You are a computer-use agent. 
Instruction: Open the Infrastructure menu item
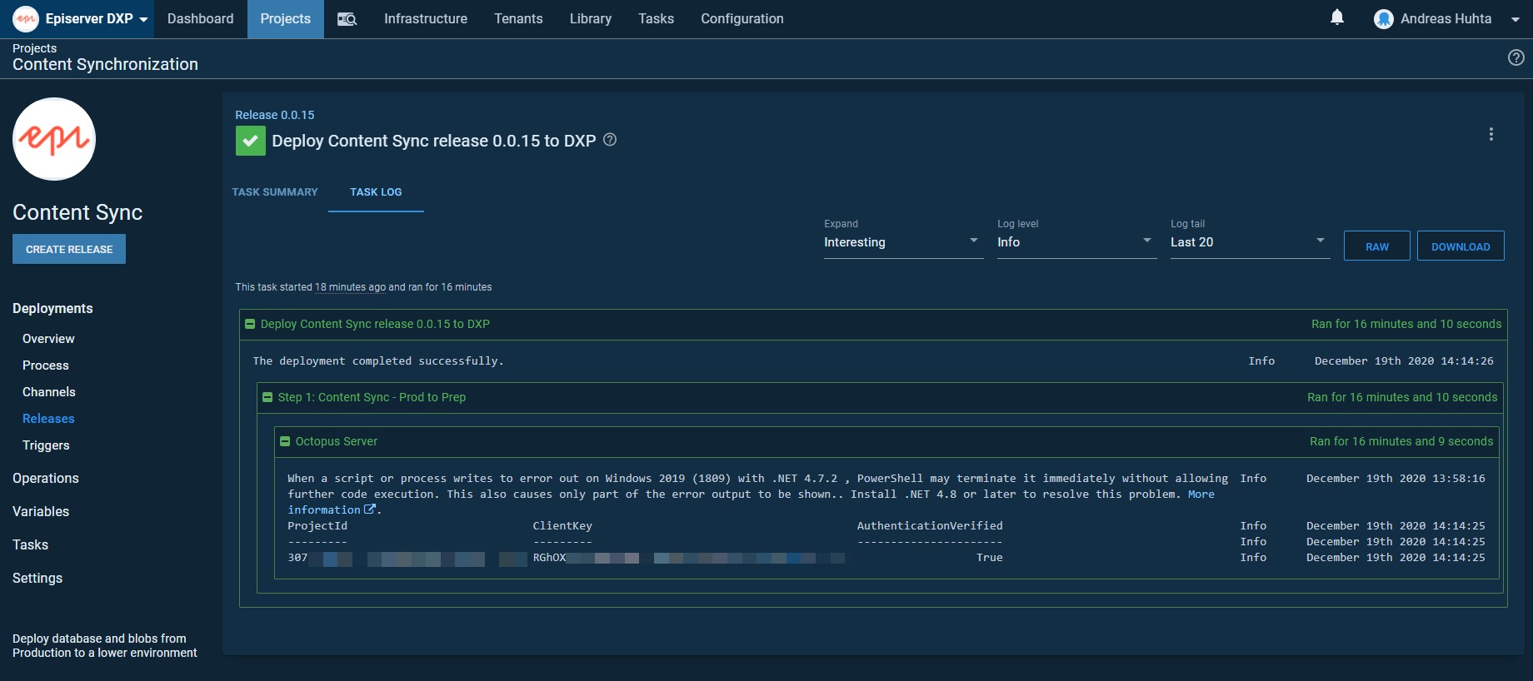pos(425,19)
